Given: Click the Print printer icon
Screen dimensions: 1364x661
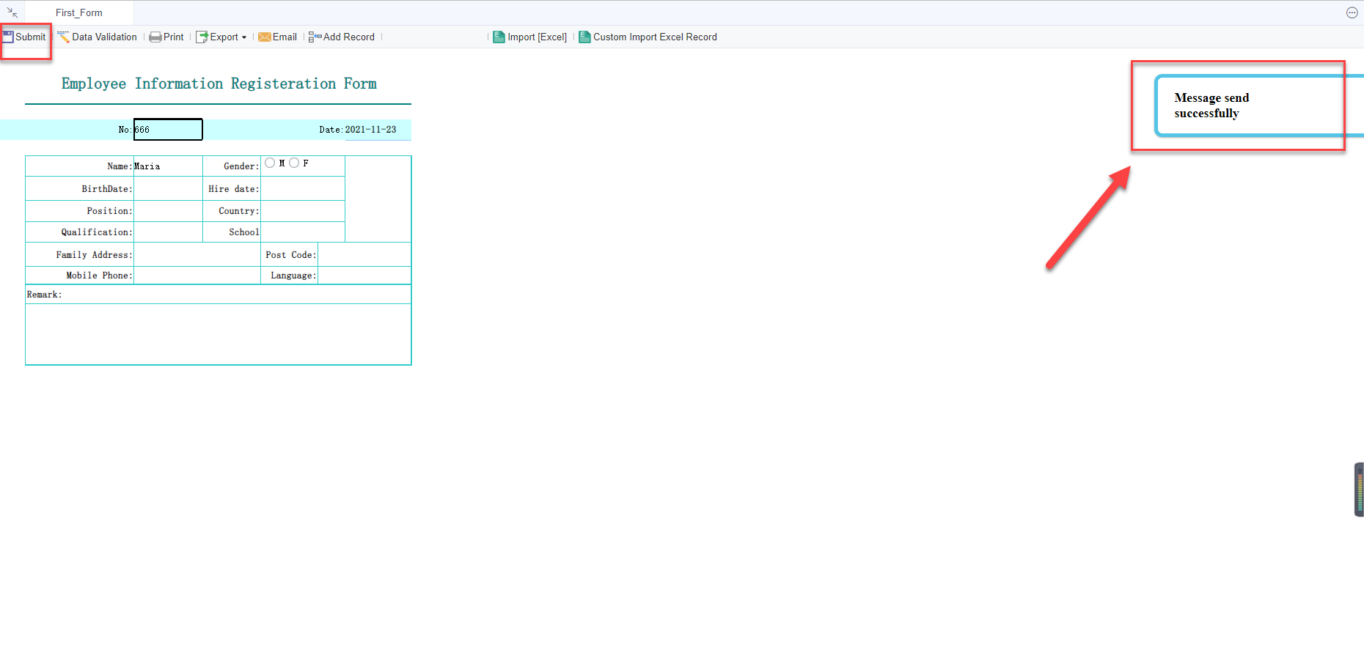Looking at the screenshot, I should point(155,37).
